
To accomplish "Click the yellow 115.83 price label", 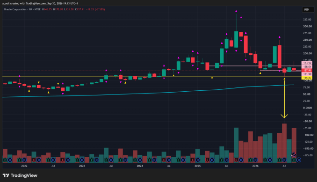I will [x=307, y=78].
